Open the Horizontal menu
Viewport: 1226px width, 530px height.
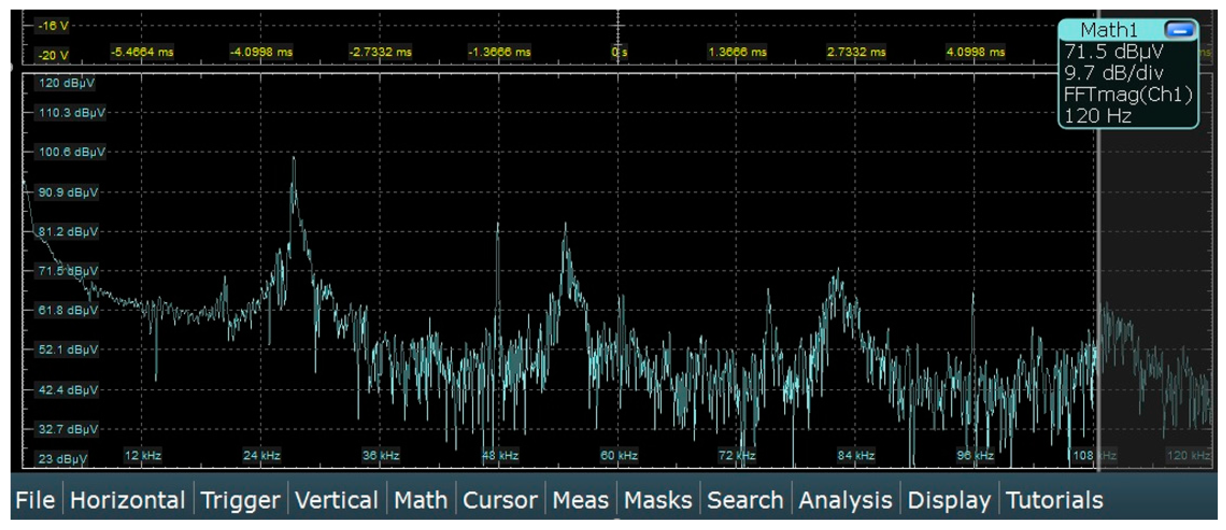pos(127,500)
